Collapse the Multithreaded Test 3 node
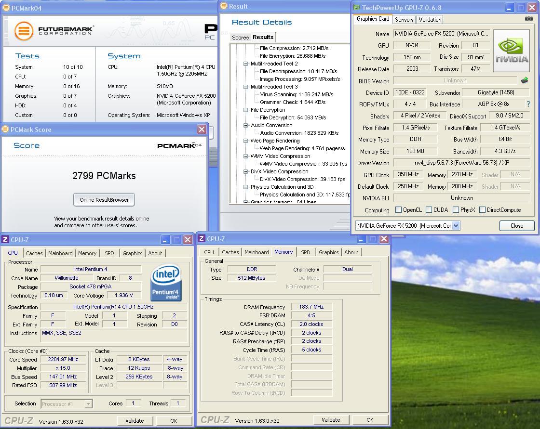This screenshot has height=429, width=540. point(245,87)
